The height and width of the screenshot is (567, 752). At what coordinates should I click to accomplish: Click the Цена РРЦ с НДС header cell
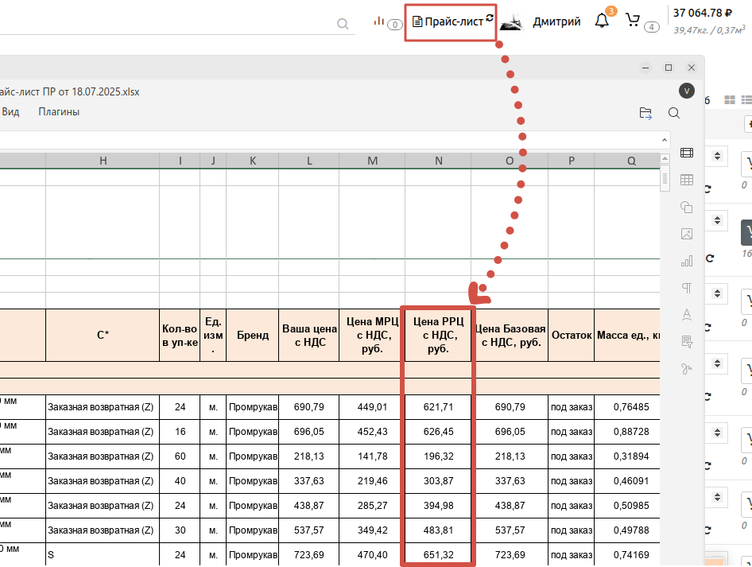[x=438, y=336]
